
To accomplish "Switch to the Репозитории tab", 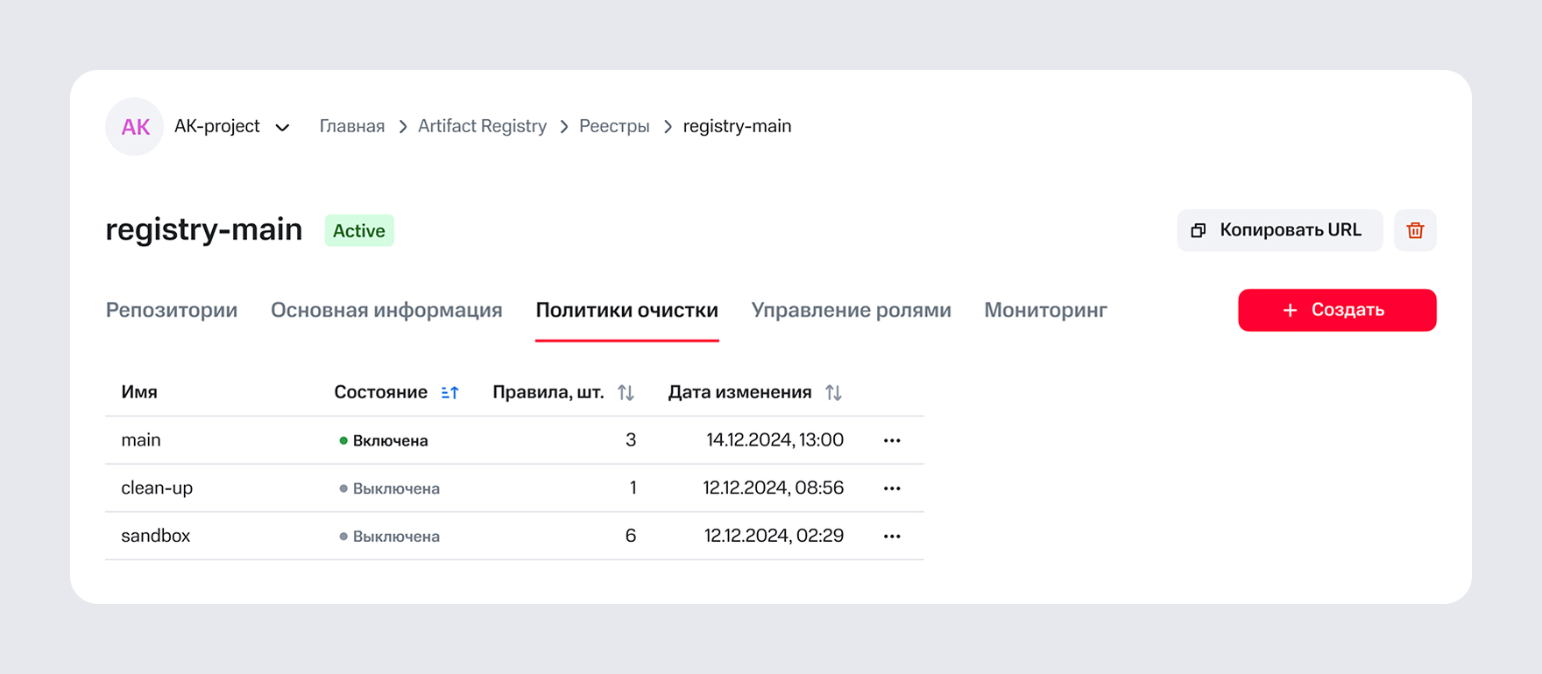I will point(172,310).
